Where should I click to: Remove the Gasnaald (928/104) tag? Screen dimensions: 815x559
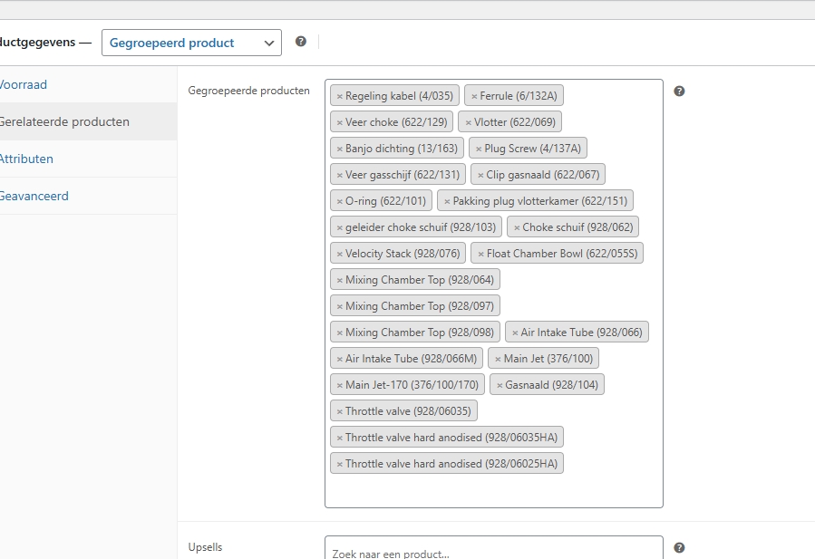coord(500,385)
